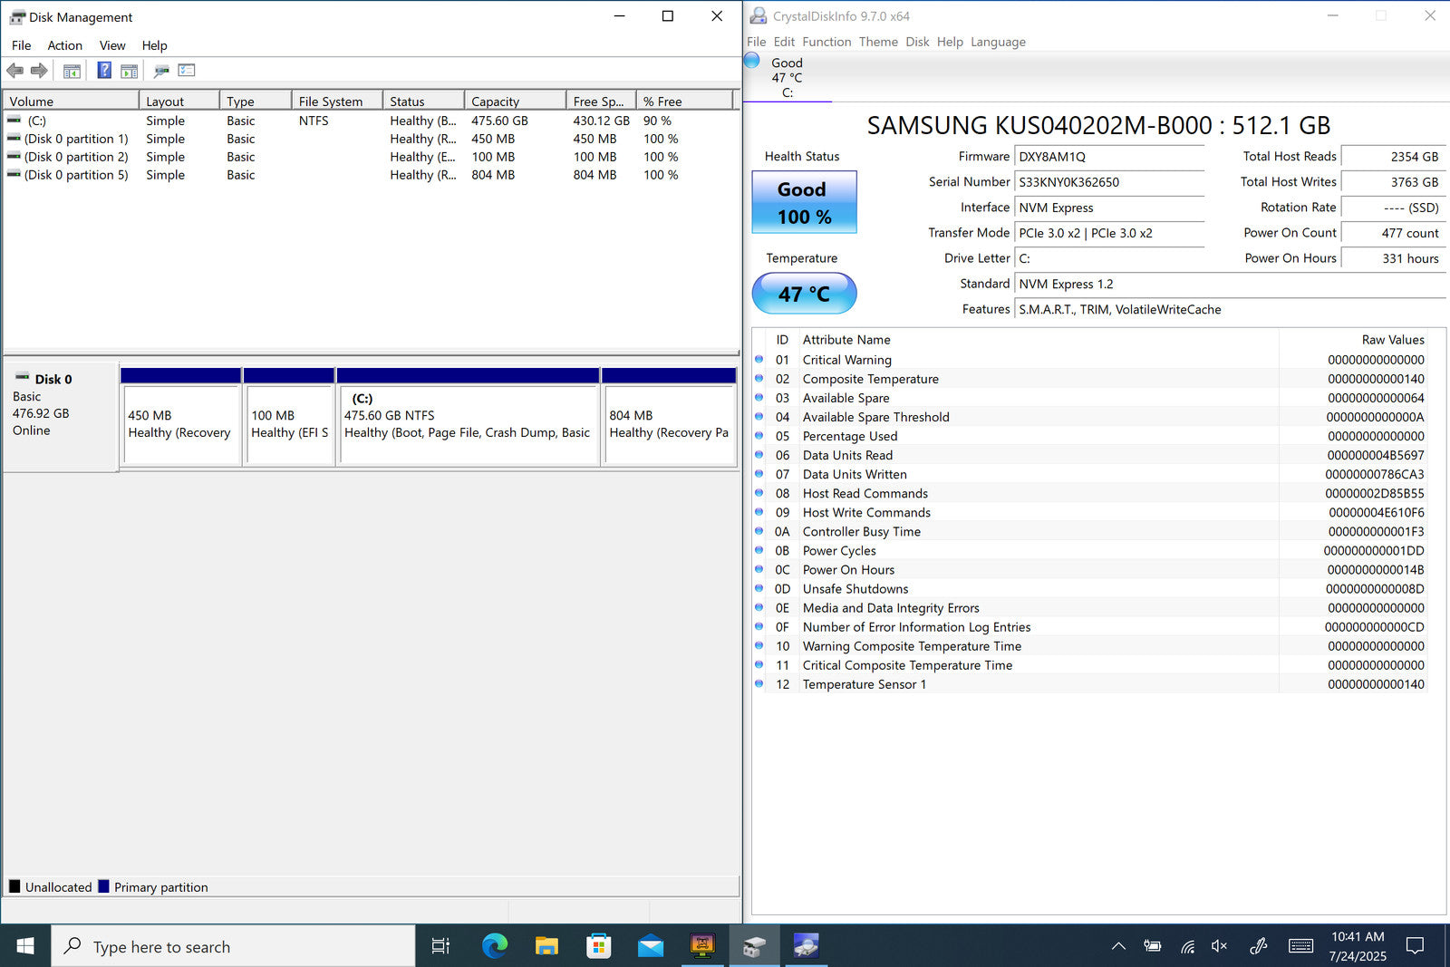Image resolution: width=1450 pixels, height=967 pixels.
Task: Click the Show/Hide Action Pane toolbar icon
Action: click(130, 71)
